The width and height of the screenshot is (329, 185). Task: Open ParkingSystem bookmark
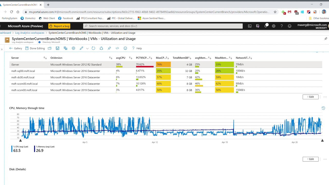tap(10, 18)
